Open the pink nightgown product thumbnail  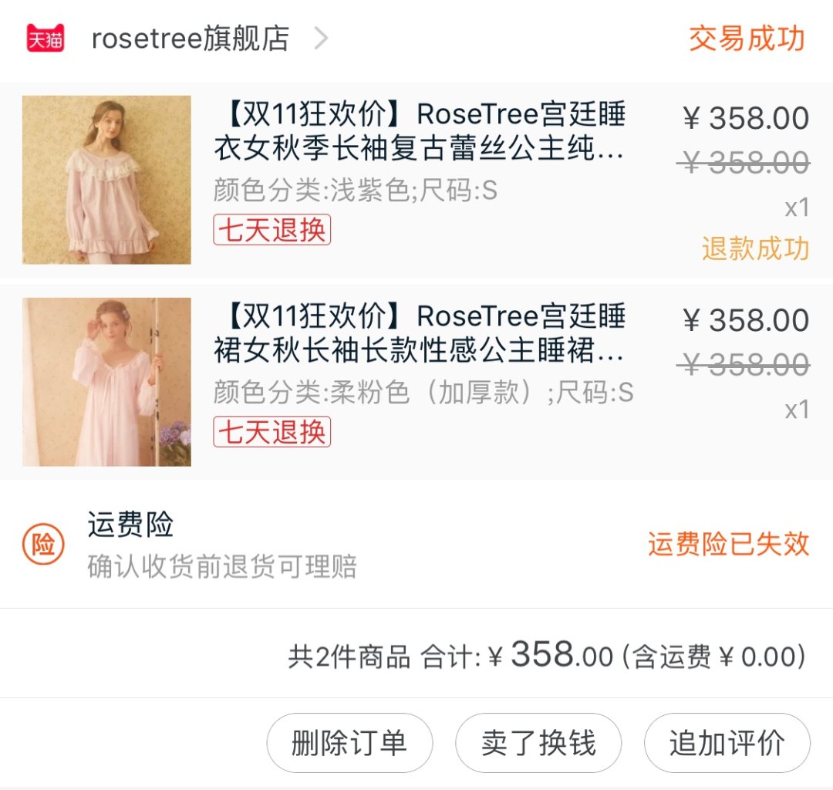point(106,382)
